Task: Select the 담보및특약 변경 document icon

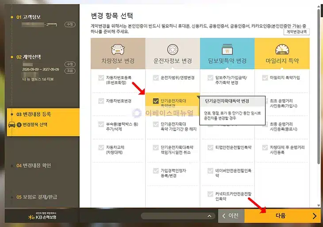Action: point(227,49)
